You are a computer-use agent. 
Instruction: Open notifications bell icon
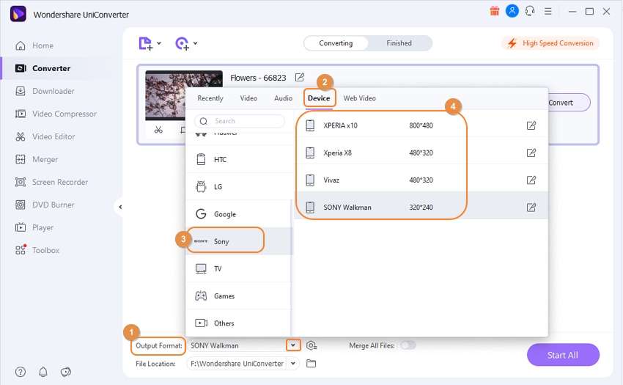pos(43,372)
